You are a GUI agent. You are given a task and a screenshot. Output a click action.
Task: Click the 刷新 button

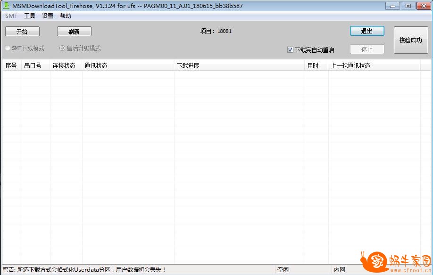coord(74,32)
